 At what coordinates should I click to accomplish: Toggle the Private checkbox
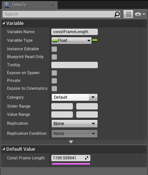pos(54,81)
